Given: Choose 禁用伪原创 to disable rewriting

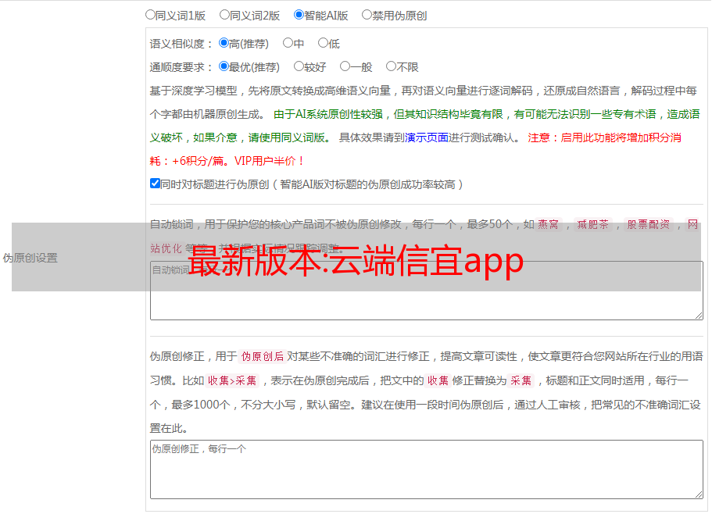Looking at the screenshot, I should (x=367, y=14).
